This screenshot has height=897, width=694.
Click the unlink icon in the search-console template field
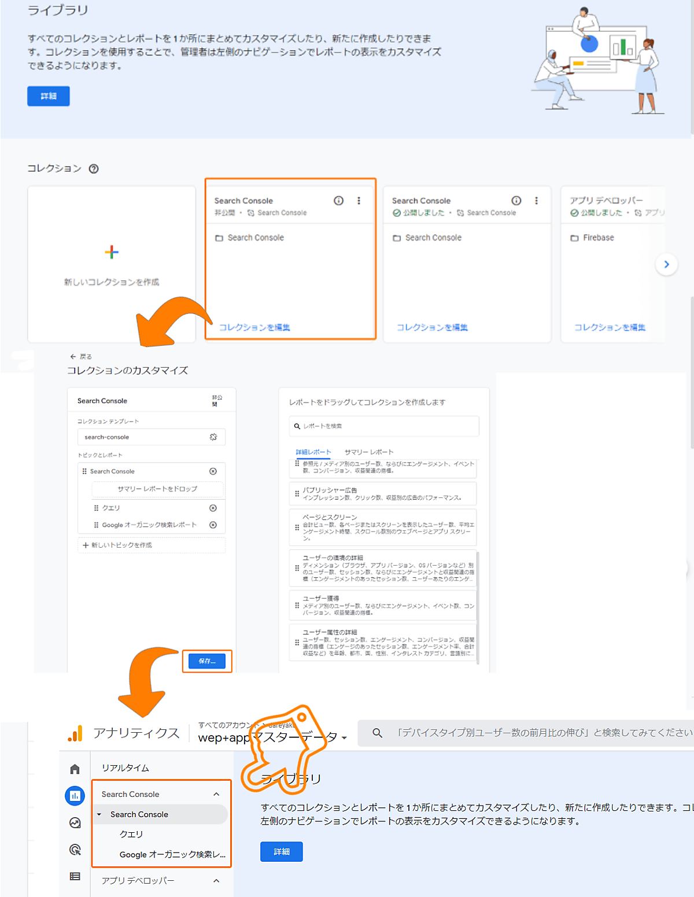(x=213, y=437)
